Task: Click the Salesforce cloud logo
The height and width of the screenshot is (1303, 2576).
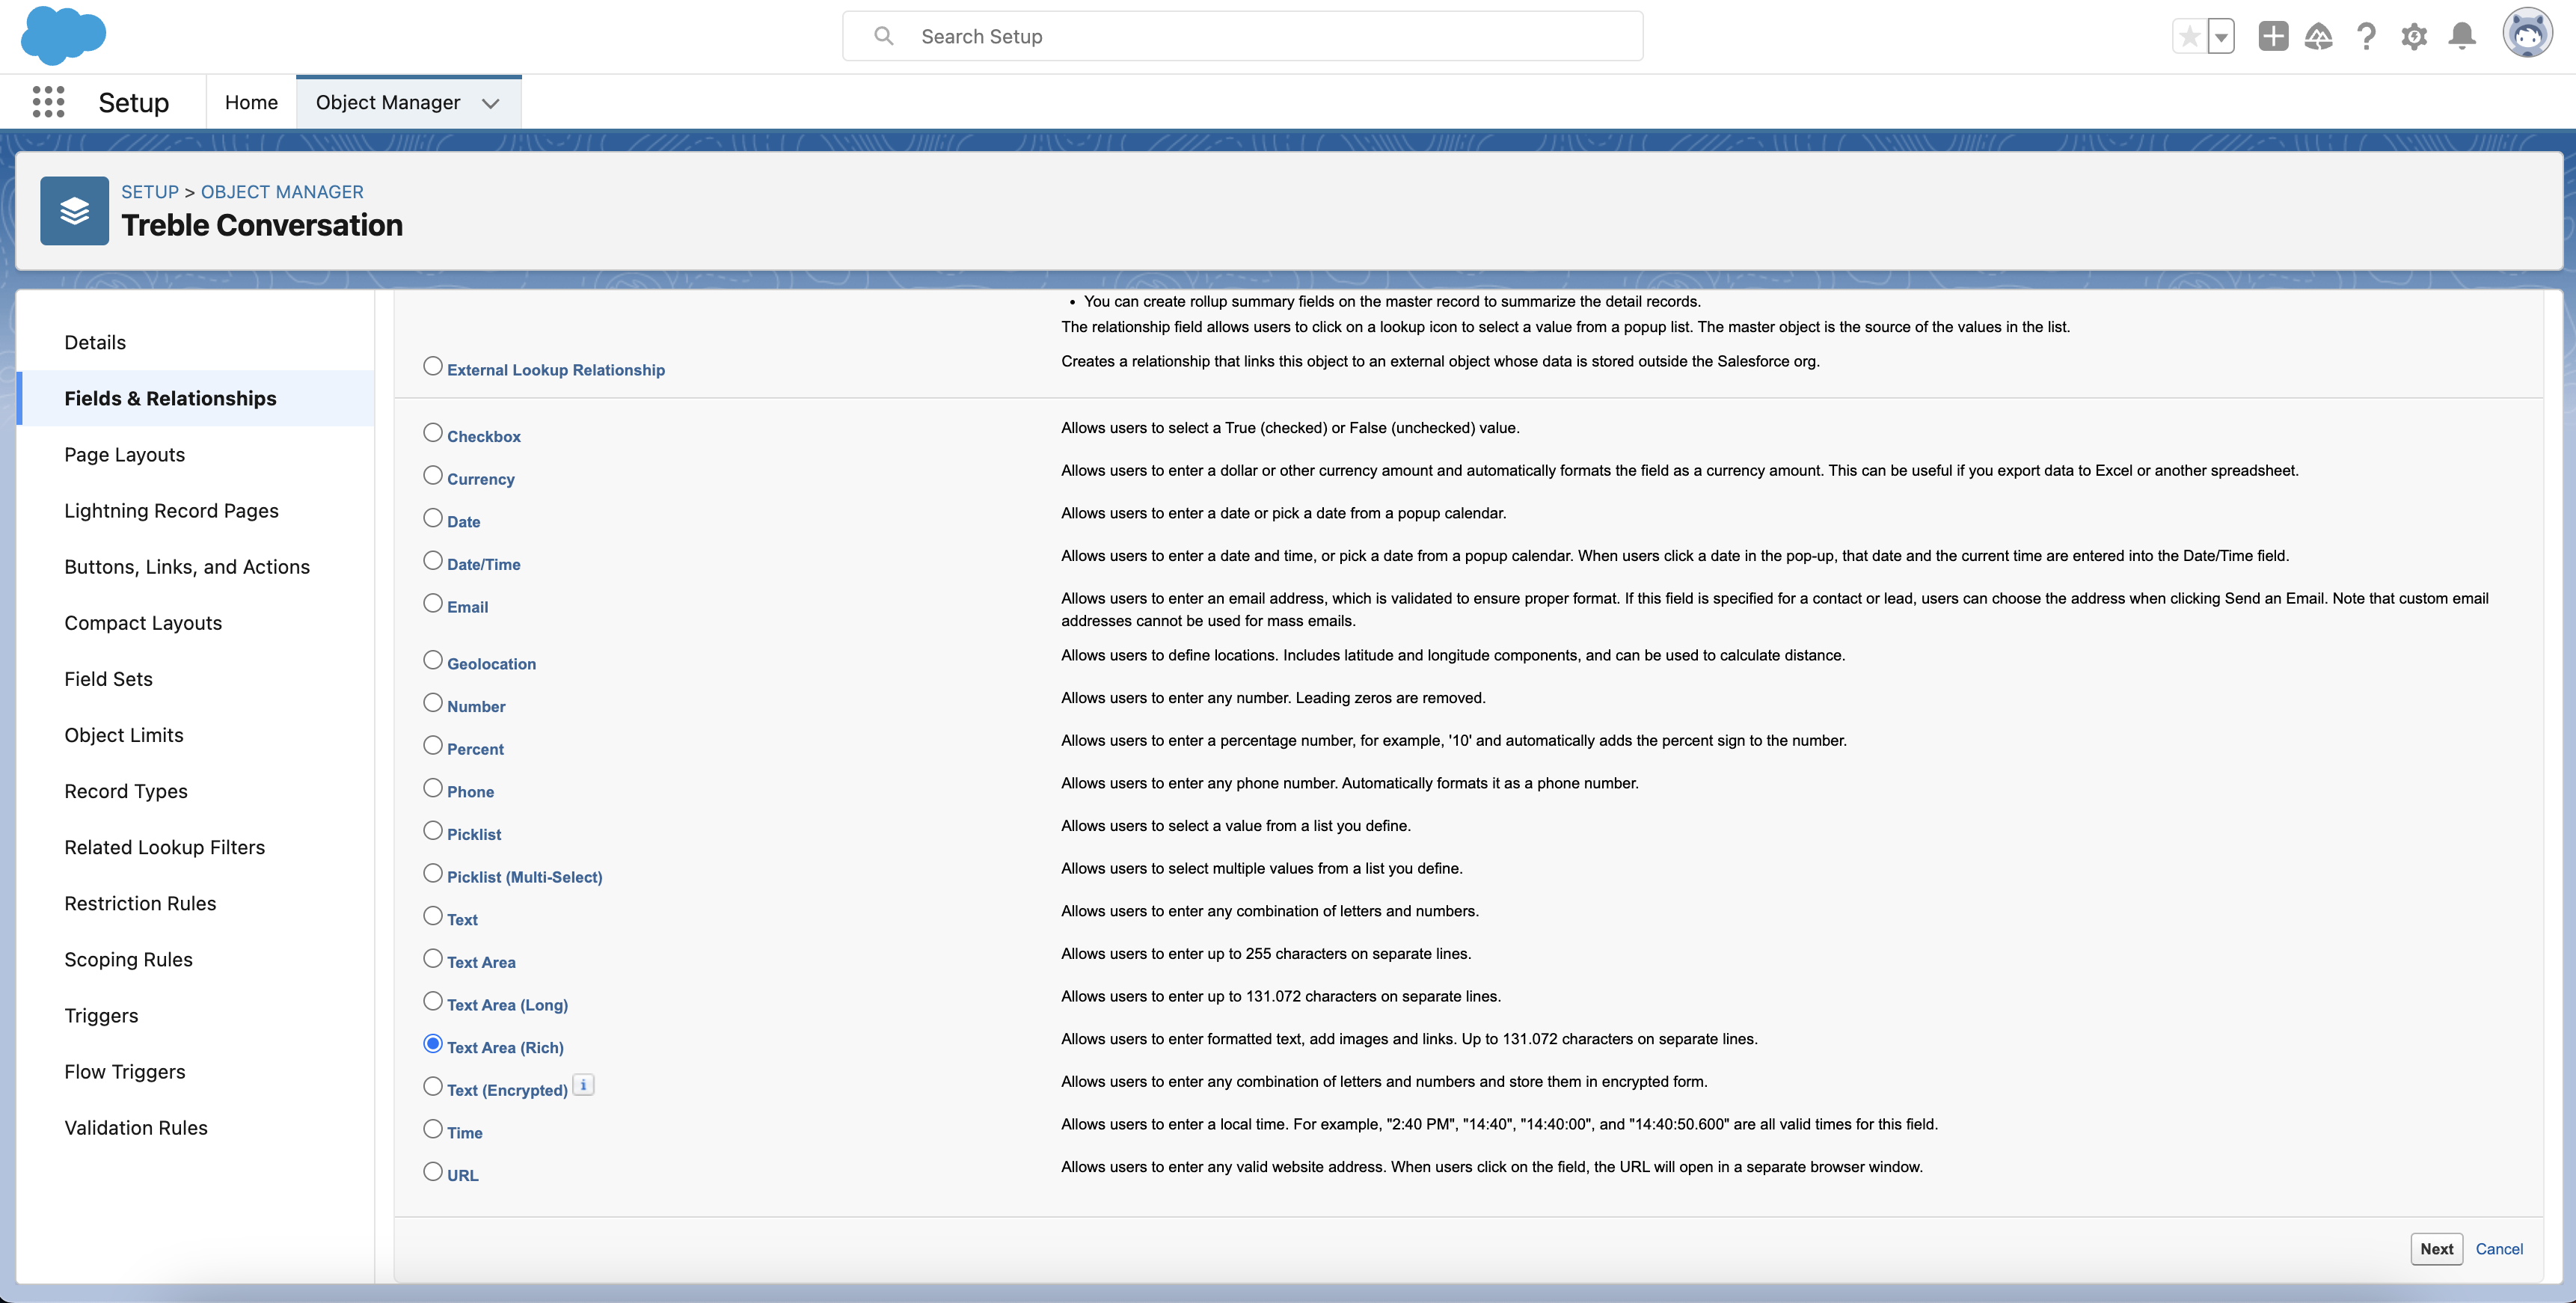Action: point(63,36)
